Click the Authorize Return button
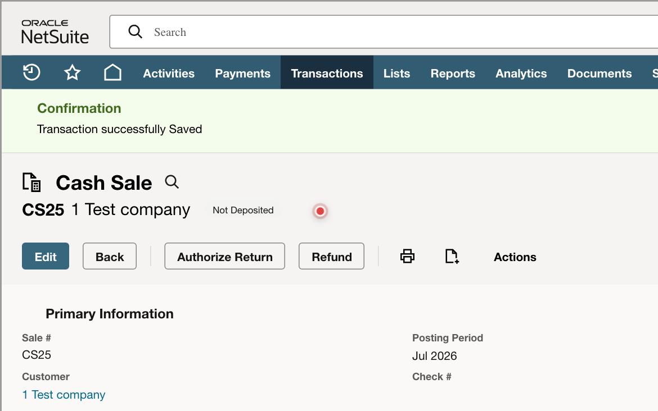 click(x=224, y=256)
